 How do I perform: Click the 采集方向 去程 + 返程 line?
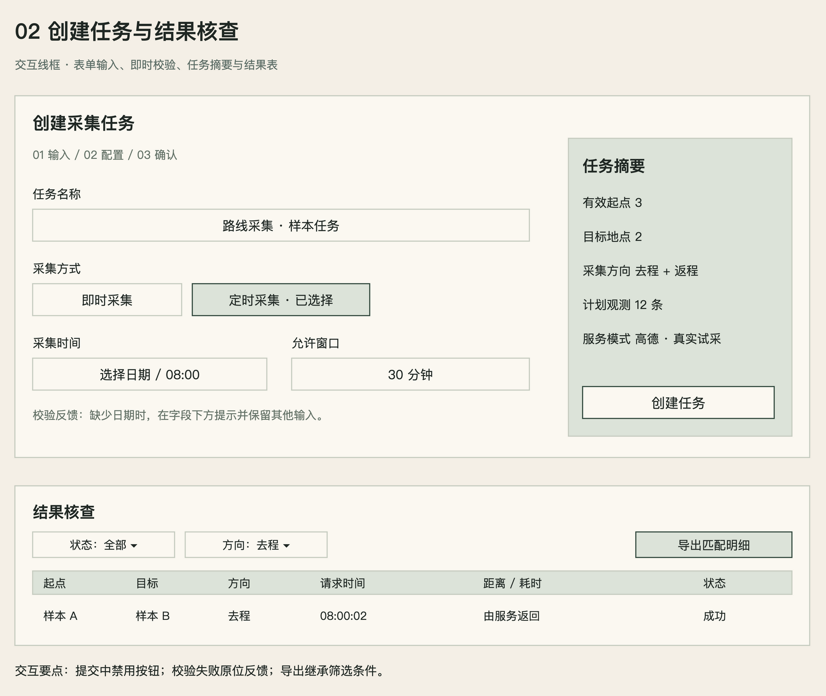coord(641,270)
